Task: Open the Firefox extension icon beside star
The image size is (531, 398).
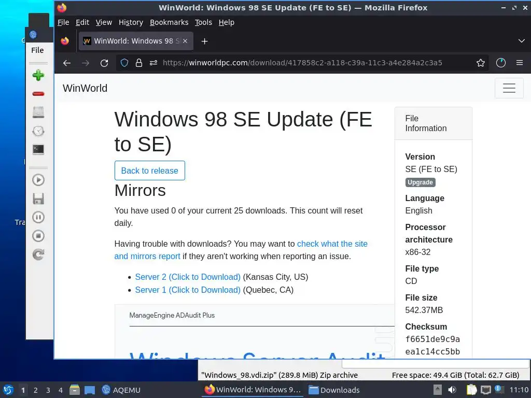Action: [x=501, y=63]
